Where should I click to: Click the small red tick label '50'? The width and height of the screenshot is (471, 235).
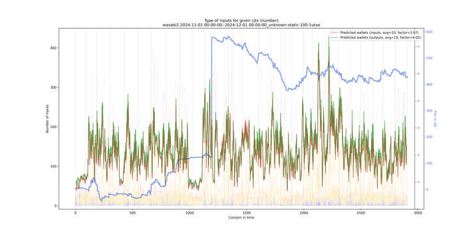418,74
